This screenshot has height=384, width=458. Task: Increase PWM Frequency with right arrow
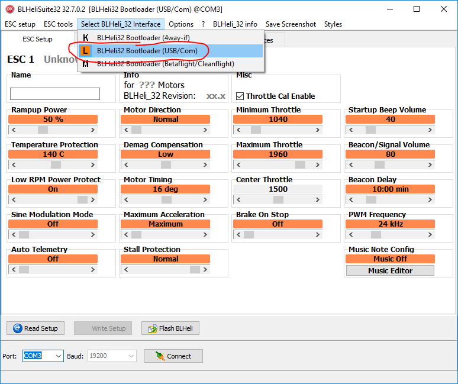(430, 235)
